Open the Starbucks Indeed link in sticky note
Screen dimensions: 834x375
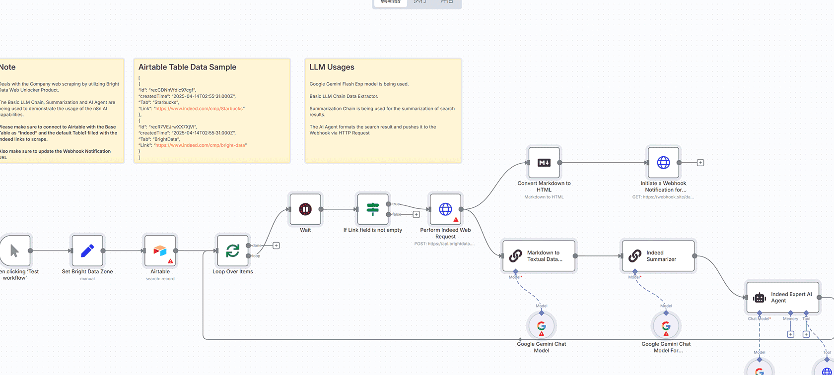click(x=199, y=109)
